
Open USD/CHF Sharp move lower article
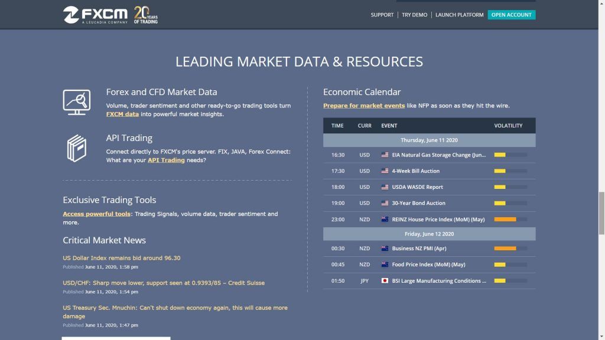tap(164, 283)
